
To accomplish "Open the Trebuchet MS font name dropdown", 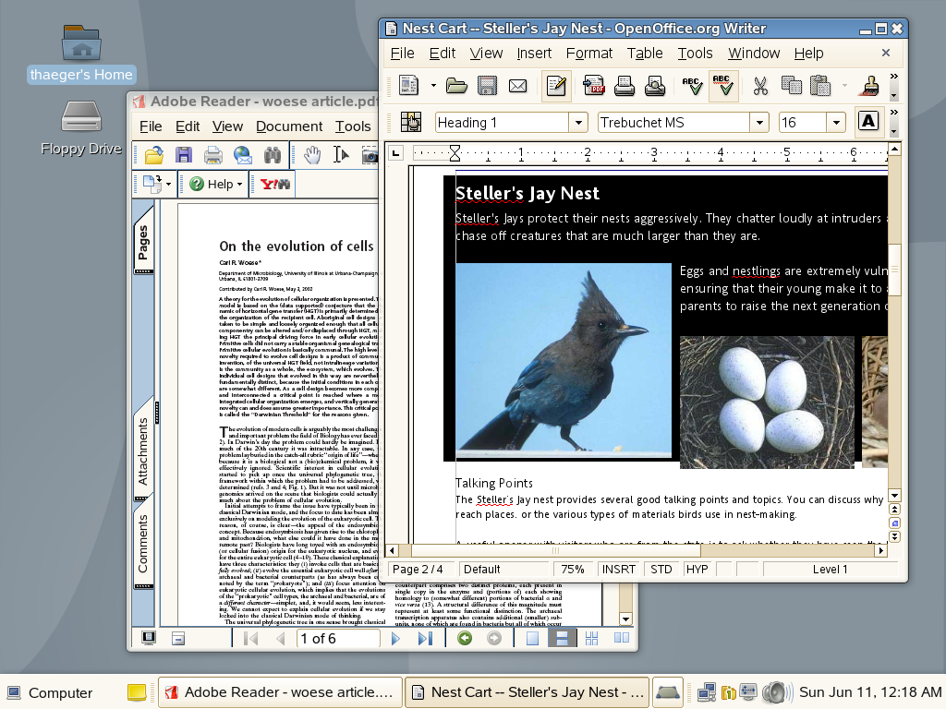I will [759, 123].
